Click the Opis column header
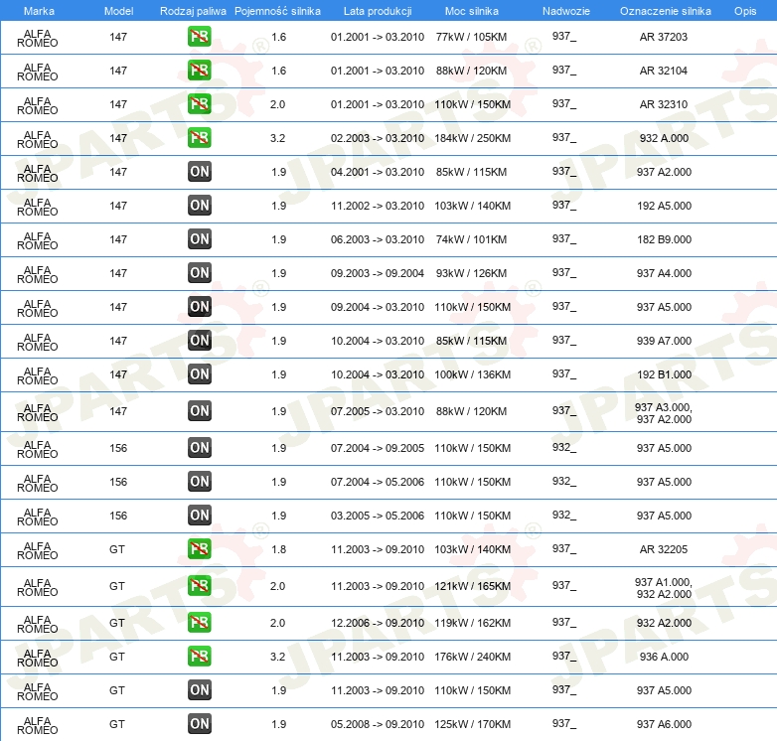 [x=744, y=10]
